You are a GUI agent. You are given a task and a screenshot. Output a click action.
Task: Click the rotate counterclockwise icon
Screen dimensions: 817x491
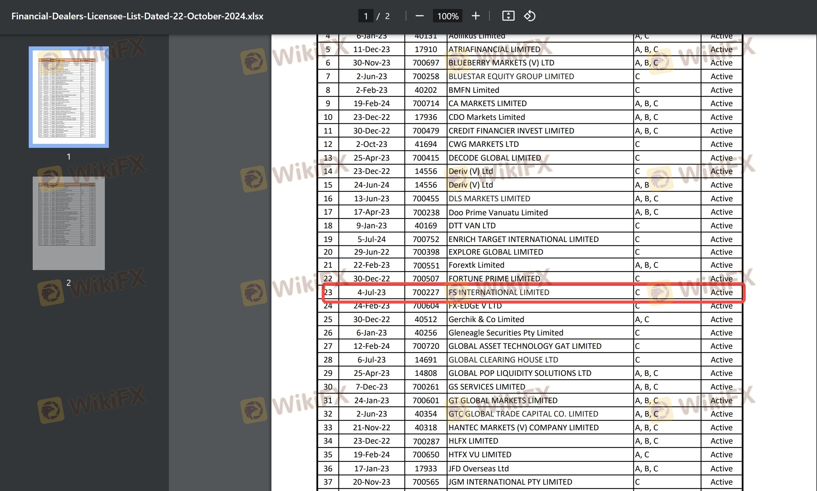530,16
